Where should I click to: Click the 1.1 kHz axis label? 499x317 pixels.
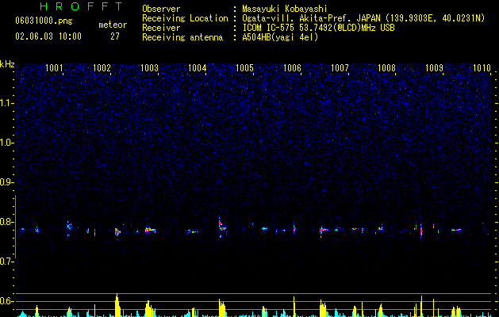click(x=6, y=103)
